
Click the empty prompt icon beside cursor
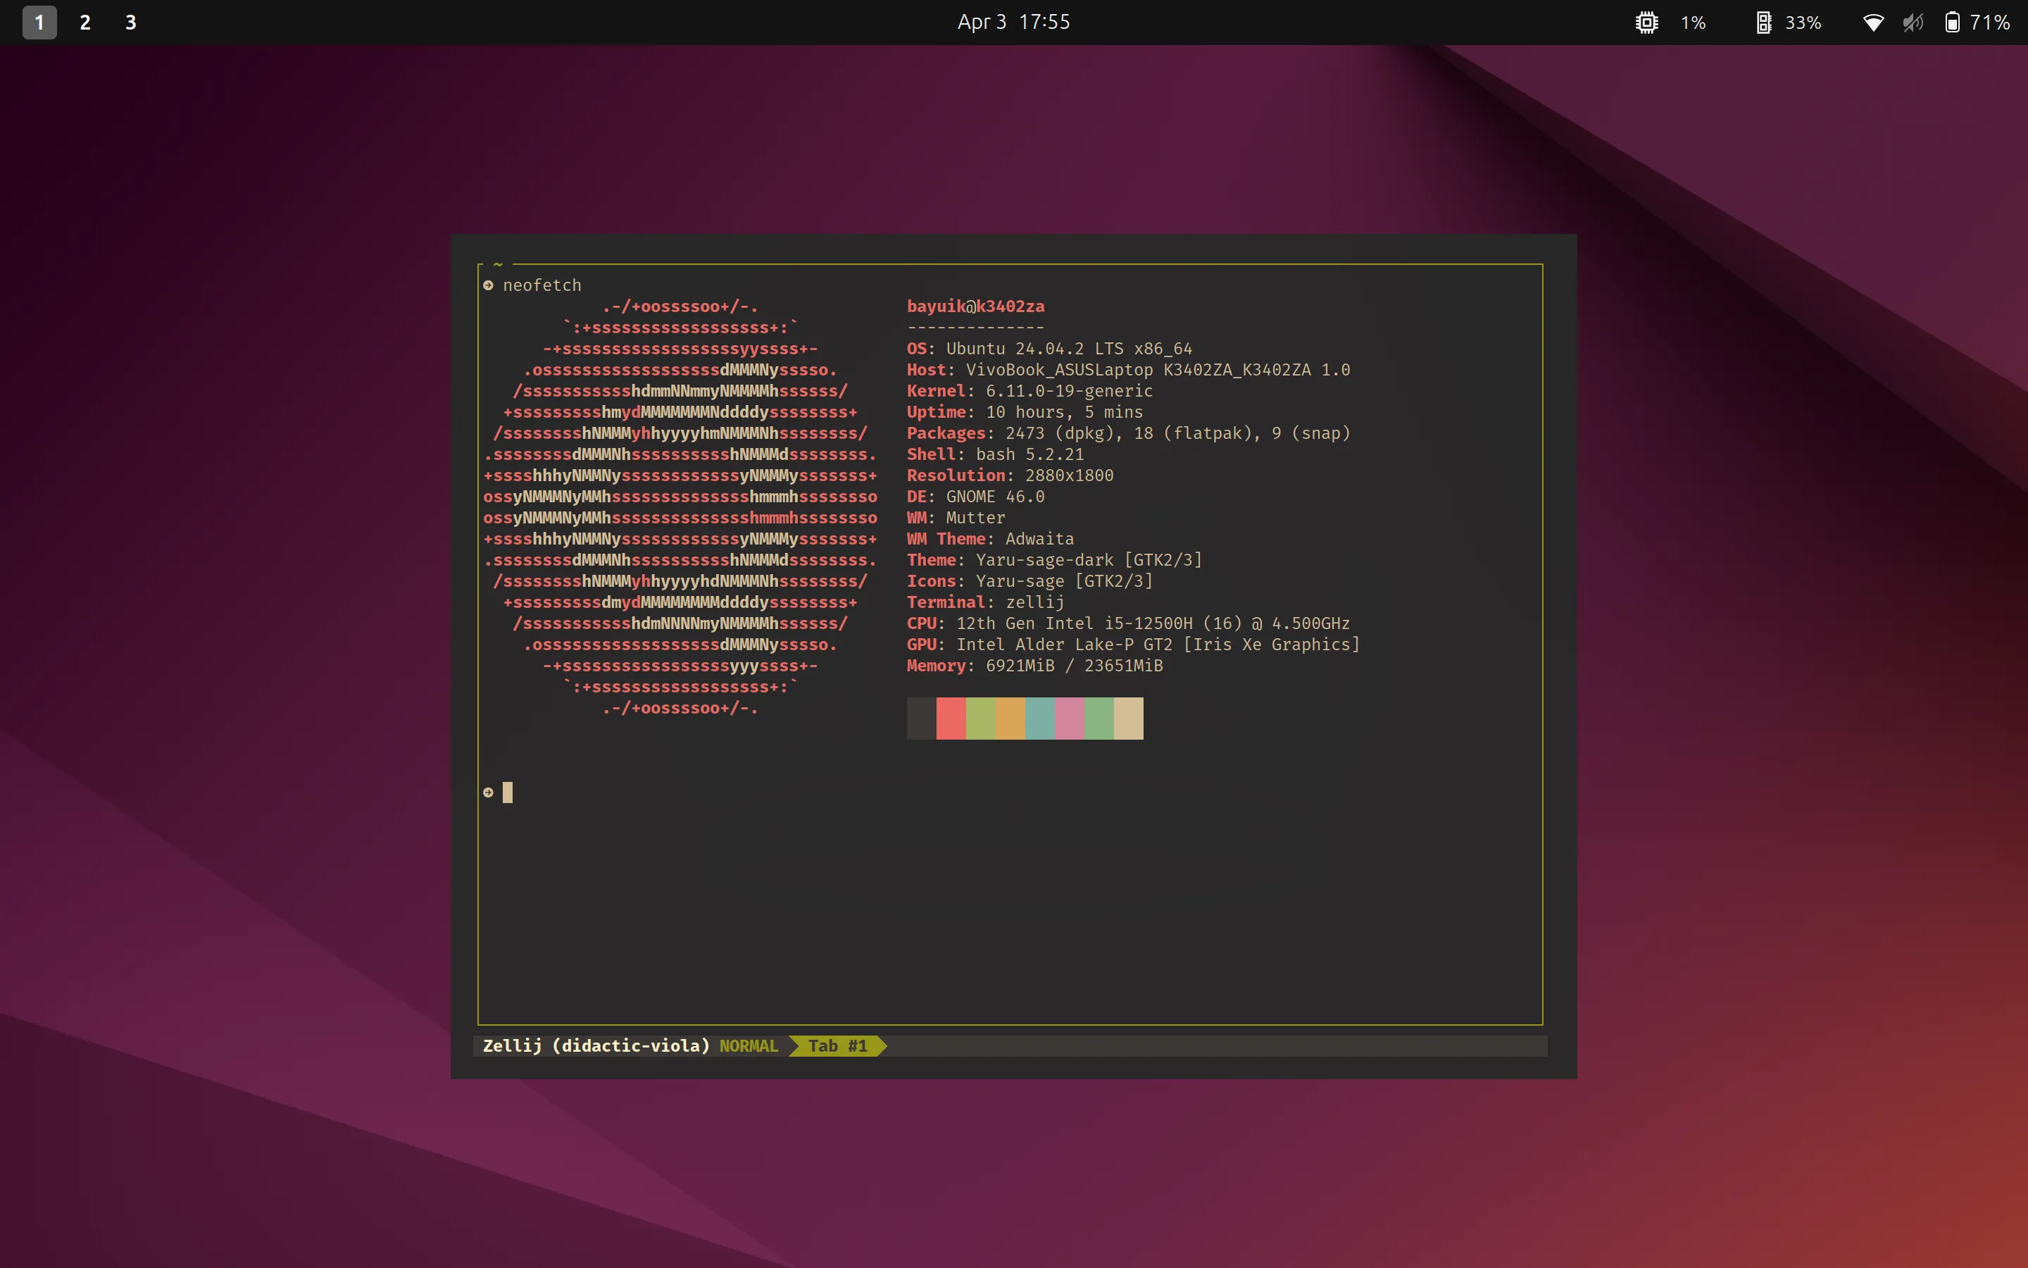point(488,792)
